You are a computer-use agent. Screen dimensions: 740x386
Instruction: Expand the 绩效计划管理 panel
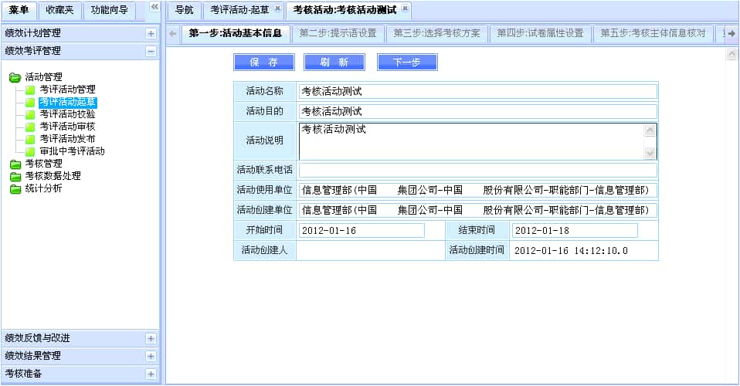(151, 34)
